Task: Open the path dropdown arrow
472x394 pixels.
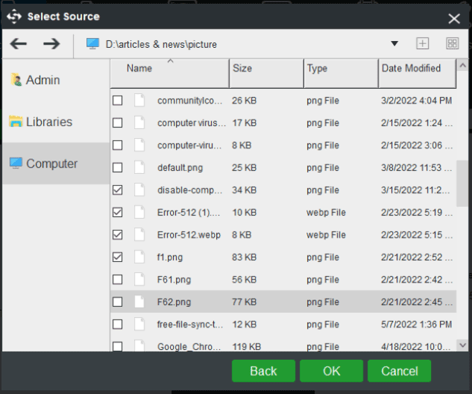Action: pos(394,44)
